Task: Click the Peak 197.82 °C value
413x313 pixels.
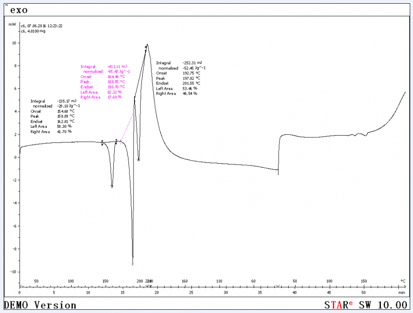Action: [x=191, y=78]
